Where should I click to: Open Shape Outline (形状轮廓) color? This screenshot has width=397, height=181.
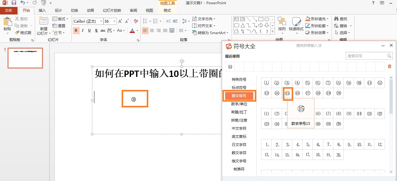[317, 26]
